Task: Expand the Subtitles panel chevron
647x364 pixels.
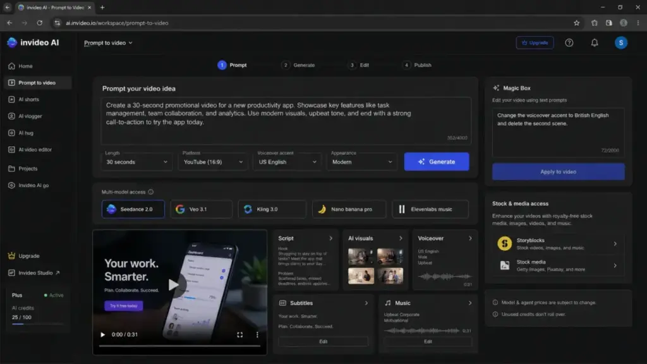Action: click(366, 303)
